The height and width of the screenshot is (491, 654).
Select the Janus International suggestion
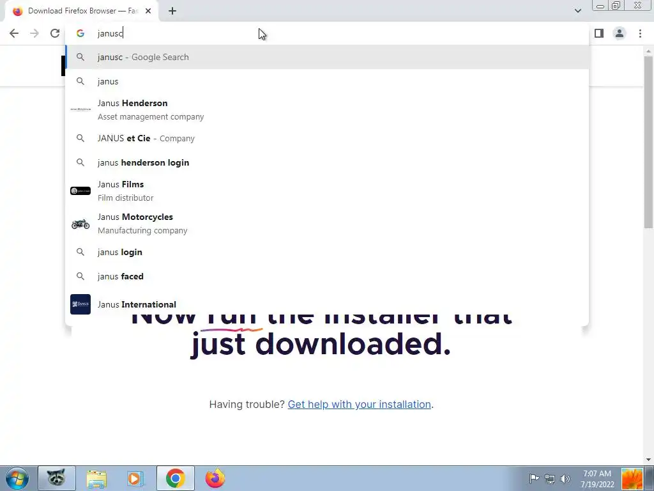[328, 304]
